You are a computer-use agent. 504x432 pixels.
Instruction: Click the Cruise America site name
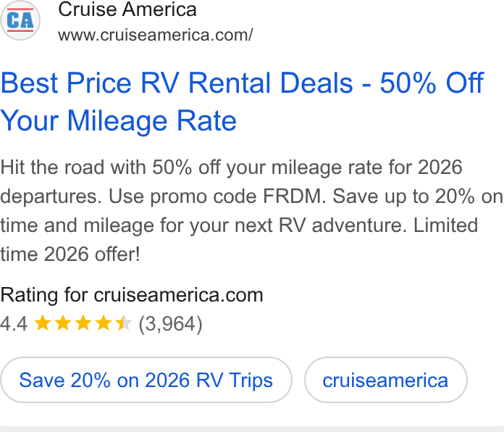click(x=127, y=9)
